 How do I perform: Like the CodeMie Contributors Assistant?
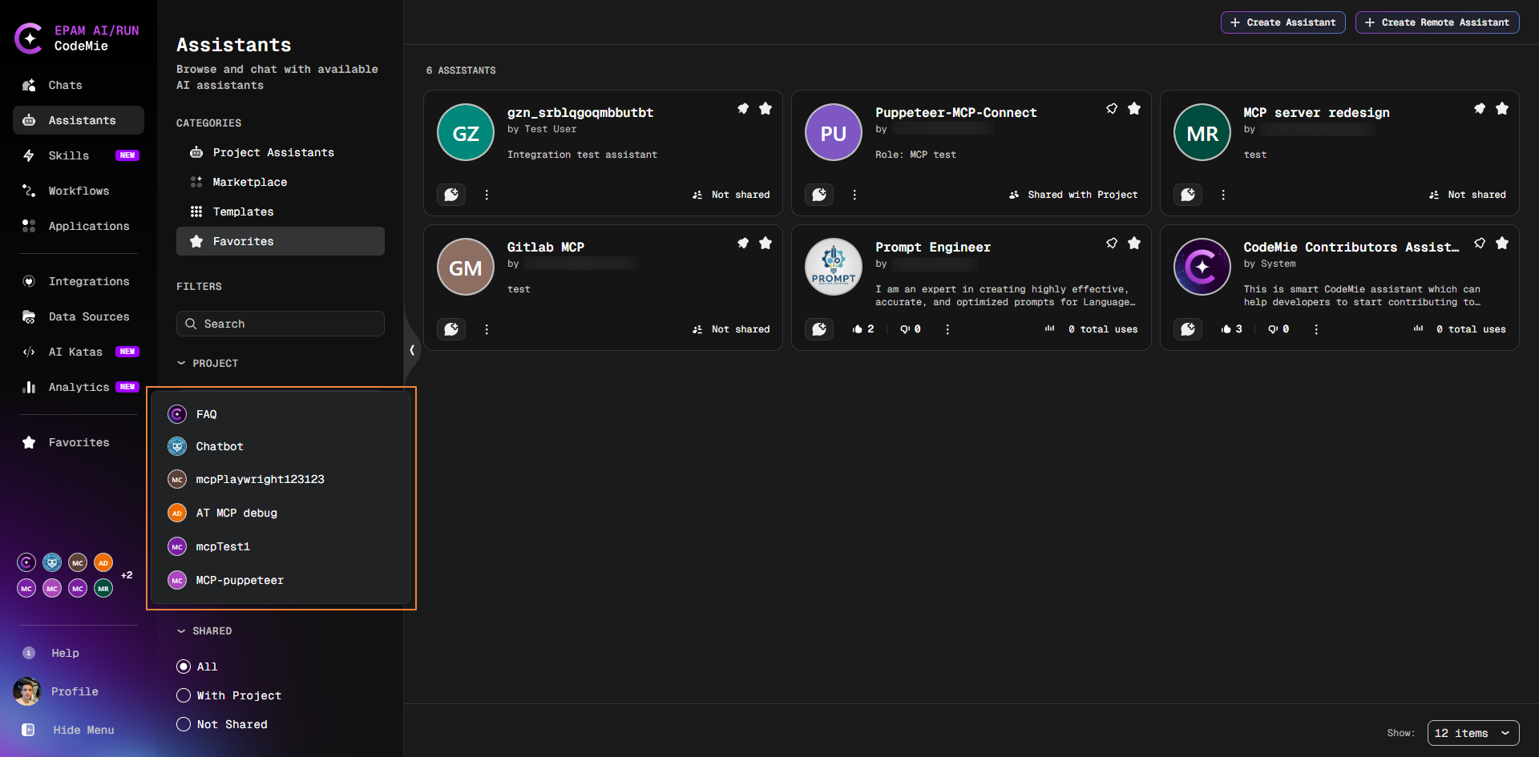coord(1226,329)
